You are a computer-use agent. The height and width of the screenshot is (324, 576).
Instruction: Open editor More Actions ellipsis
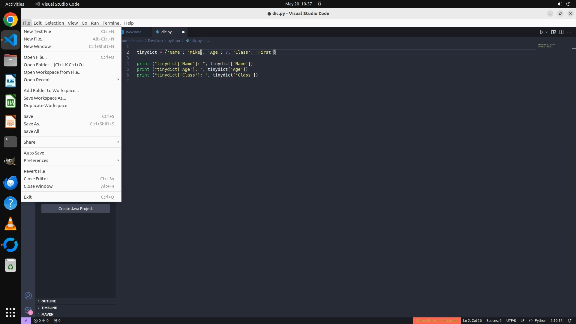coord(569,32)
